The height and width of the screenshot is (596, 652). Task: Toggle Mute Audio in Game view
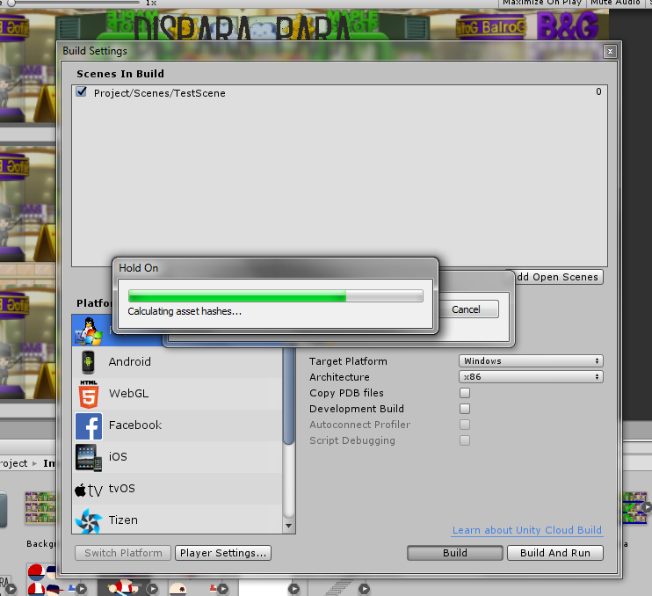click(x=615, y=3)
